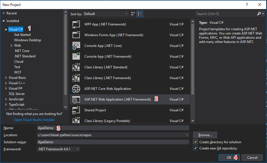Select the Console App (.NET Core) icon
This screenshot has width=267, height=163.
(x=76, y=46)
